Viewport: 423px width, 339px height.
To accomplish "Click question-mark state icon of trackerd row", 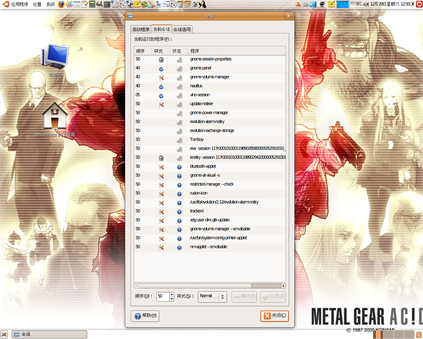I will tap(179, 212).
